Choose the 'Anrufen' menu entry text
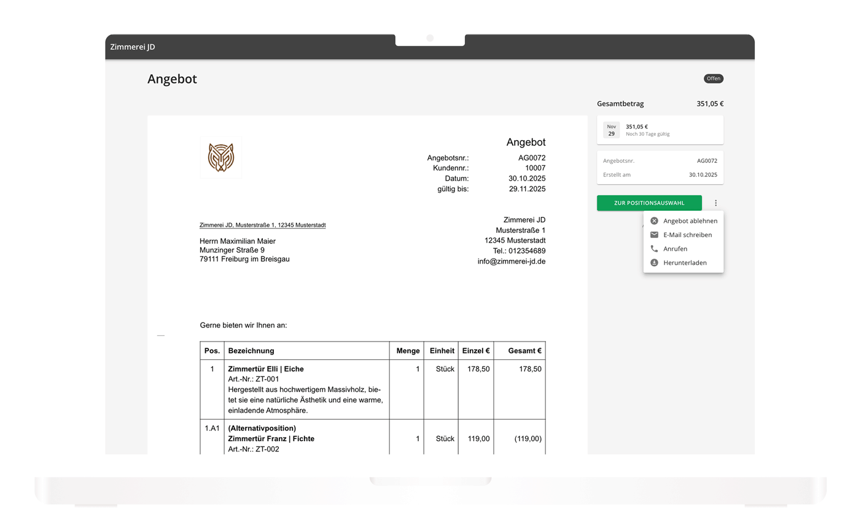This screenshot has width=861, height=532. (x=675, y=249)
